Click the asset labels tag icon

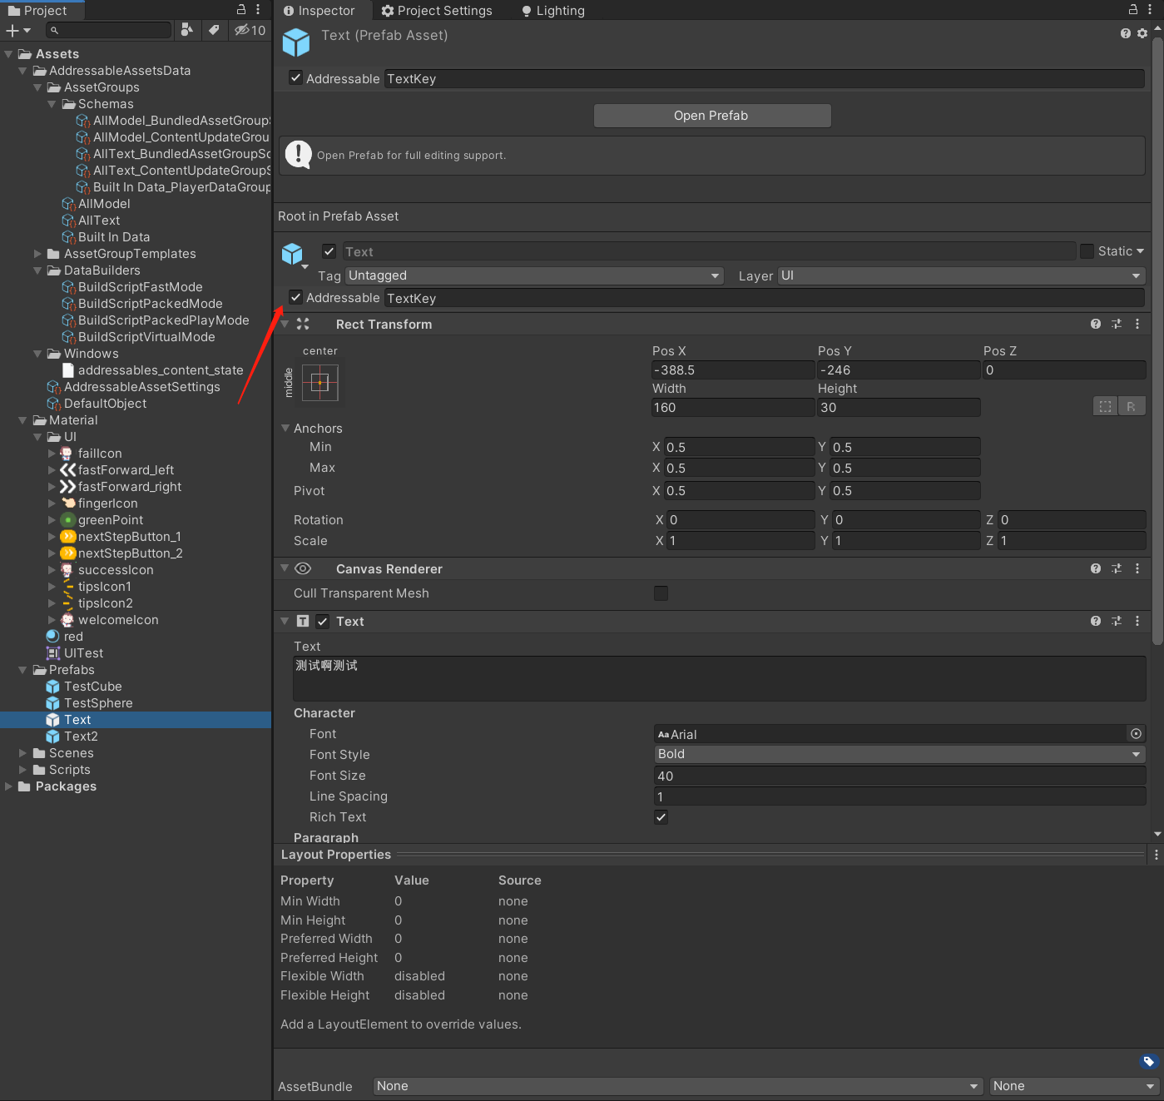[1148, 1061]
